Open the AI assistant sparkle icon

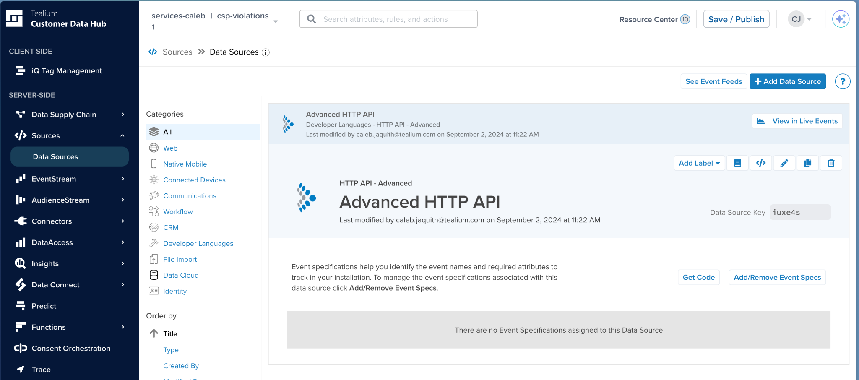[x=841, y=19]
